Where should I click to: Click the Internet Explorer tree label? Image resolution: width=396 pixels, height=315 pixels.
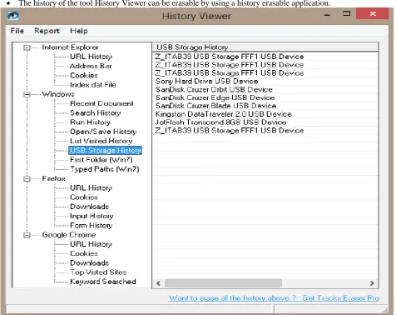pyautogui.click(x=70, y=47)
